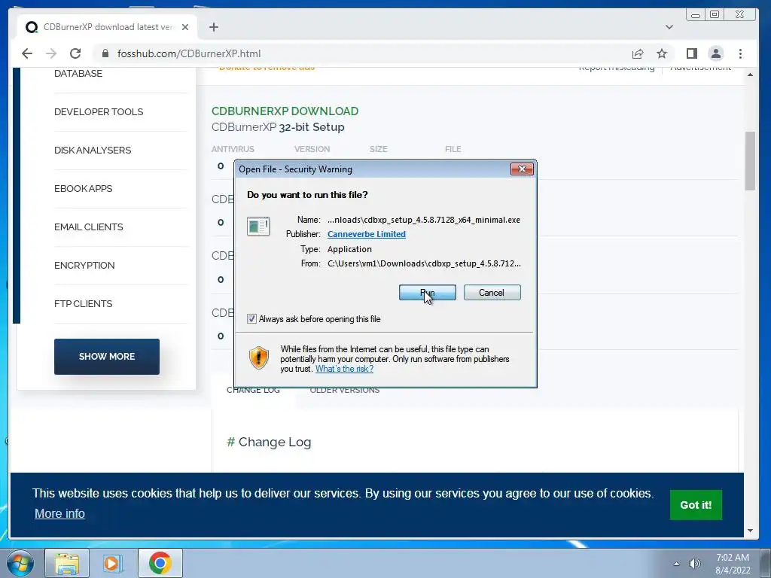
Task: Click the security shield warning icon
Action: point(259,357)
